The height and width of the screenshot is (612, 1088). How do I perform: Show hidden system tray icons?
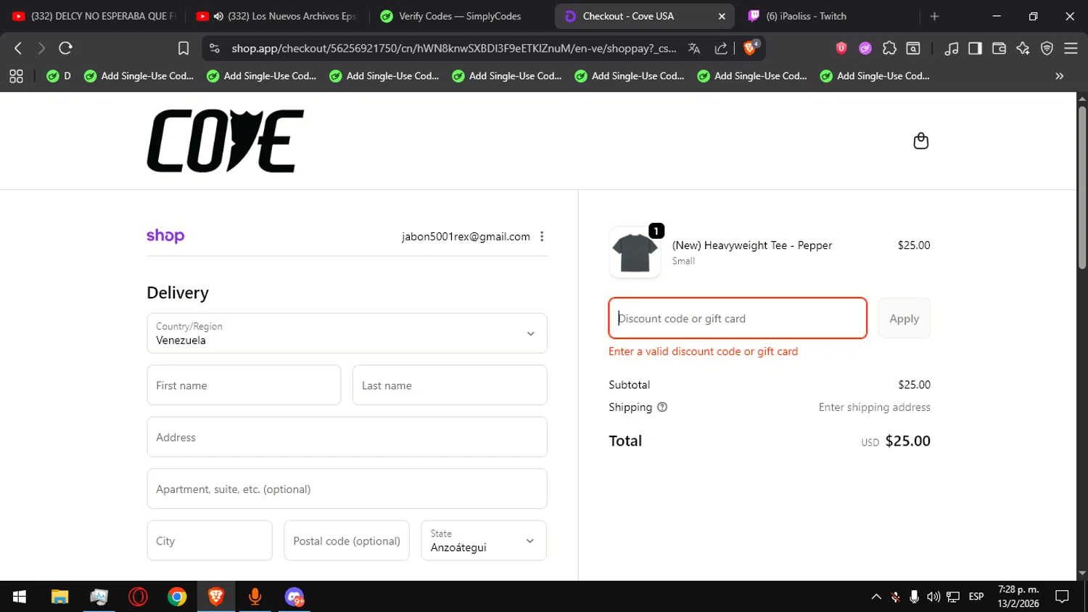coord(876,597)
